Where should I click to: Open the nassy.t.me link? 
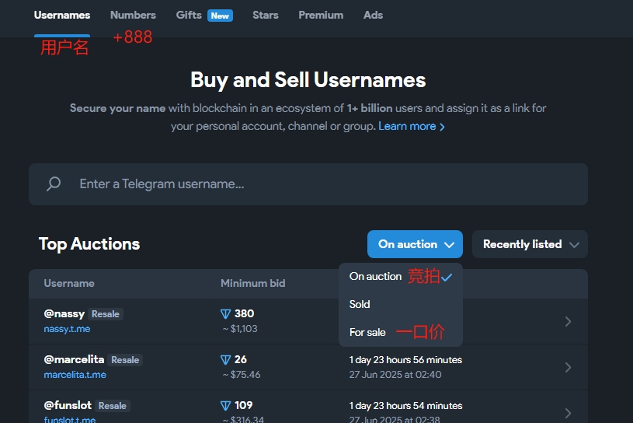tap(67, 329)
